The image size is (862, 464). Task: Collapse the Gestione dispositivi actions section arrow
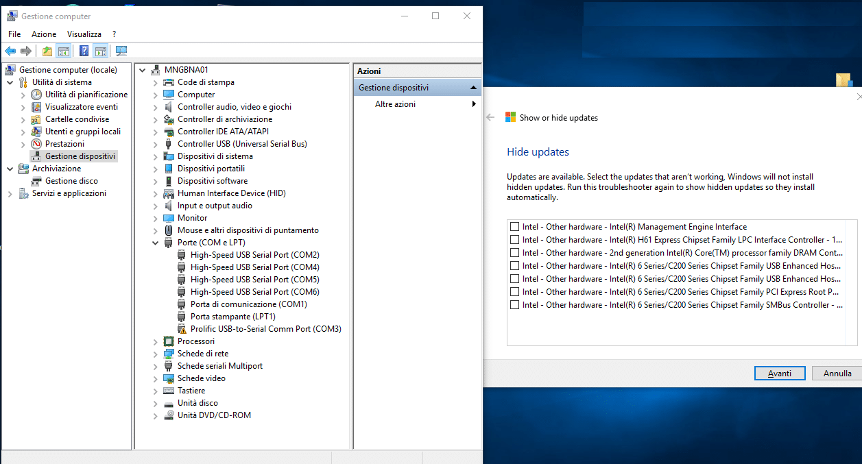tap(473, 88)
